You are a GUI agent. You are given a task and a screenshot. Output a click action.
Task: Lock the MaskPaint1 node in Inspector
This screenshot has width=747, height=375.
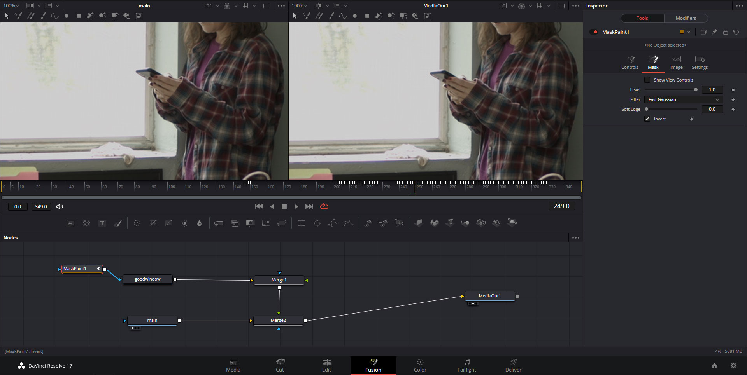point(725,32)
